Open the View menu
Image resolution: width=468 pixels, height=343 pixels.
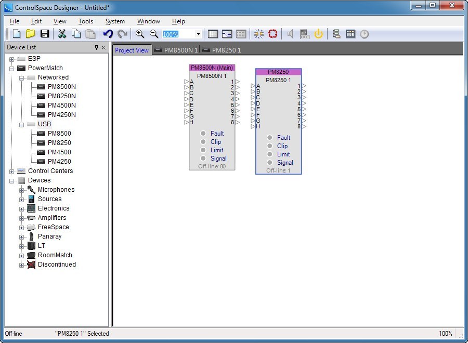60,21
